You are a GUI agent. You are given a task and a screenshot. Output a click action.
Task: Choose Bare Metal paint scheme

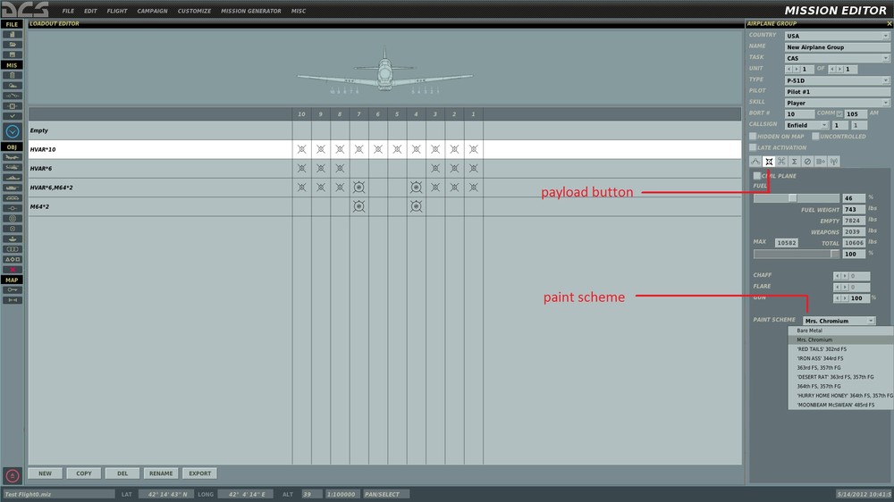[841, 330]
